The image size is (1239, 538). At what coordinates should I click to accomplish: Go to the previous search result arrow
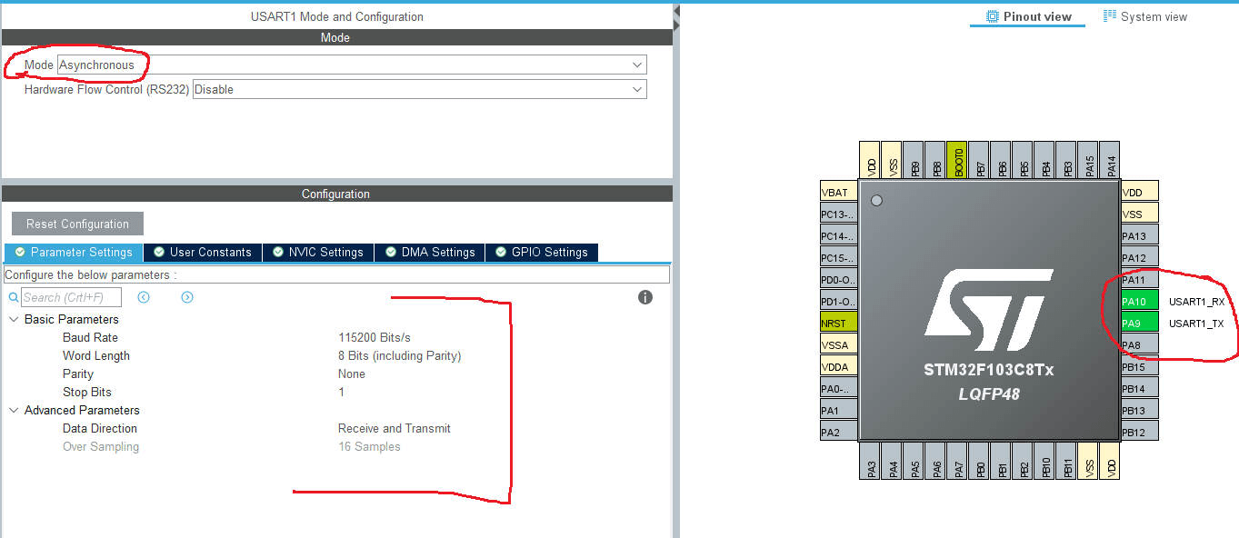click(144, 297)
